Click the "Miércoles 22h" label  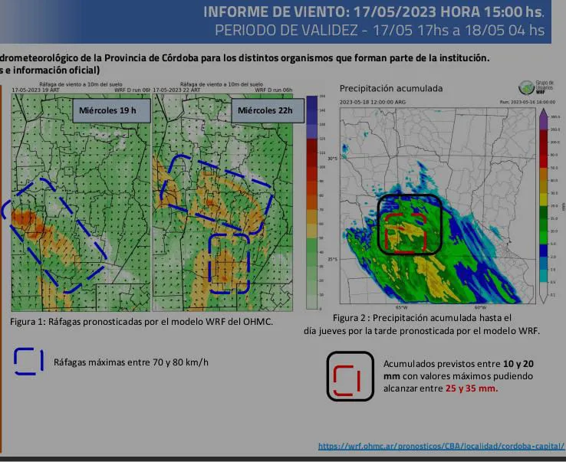(x=259, y=110)
